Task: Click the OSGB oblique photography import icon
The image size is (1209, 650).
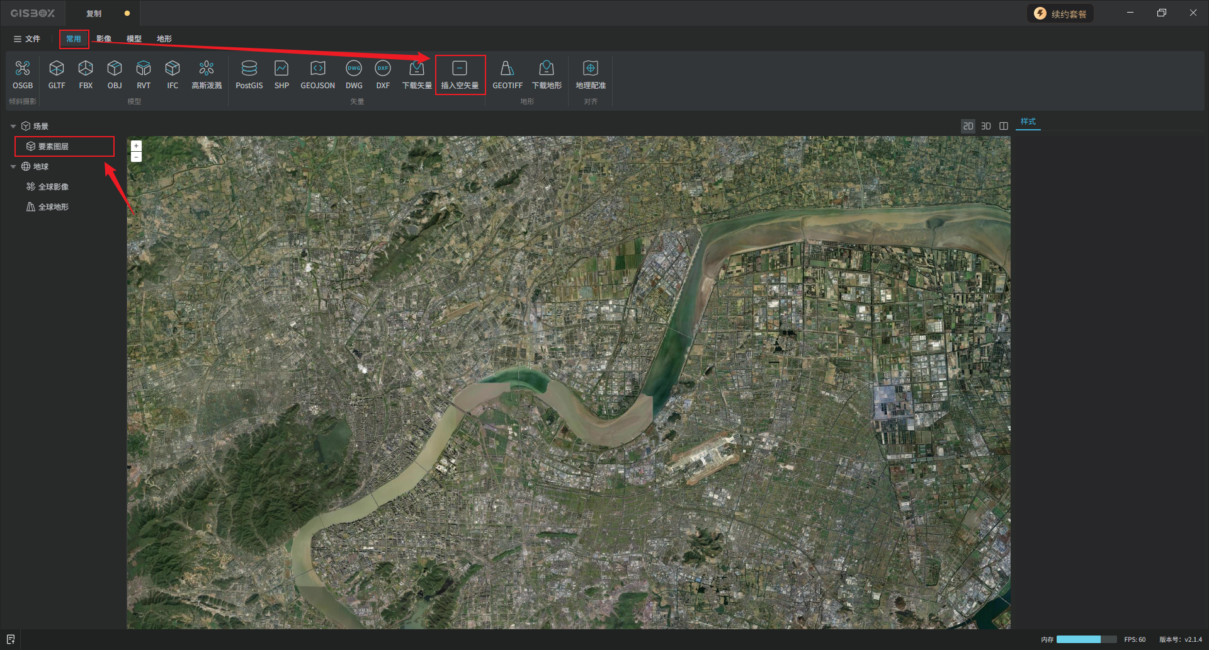Action: pos(23,74)
